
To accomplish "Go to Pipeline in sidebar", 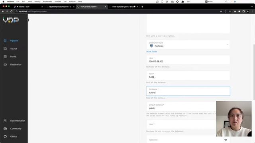I will [x=14, y=41].
